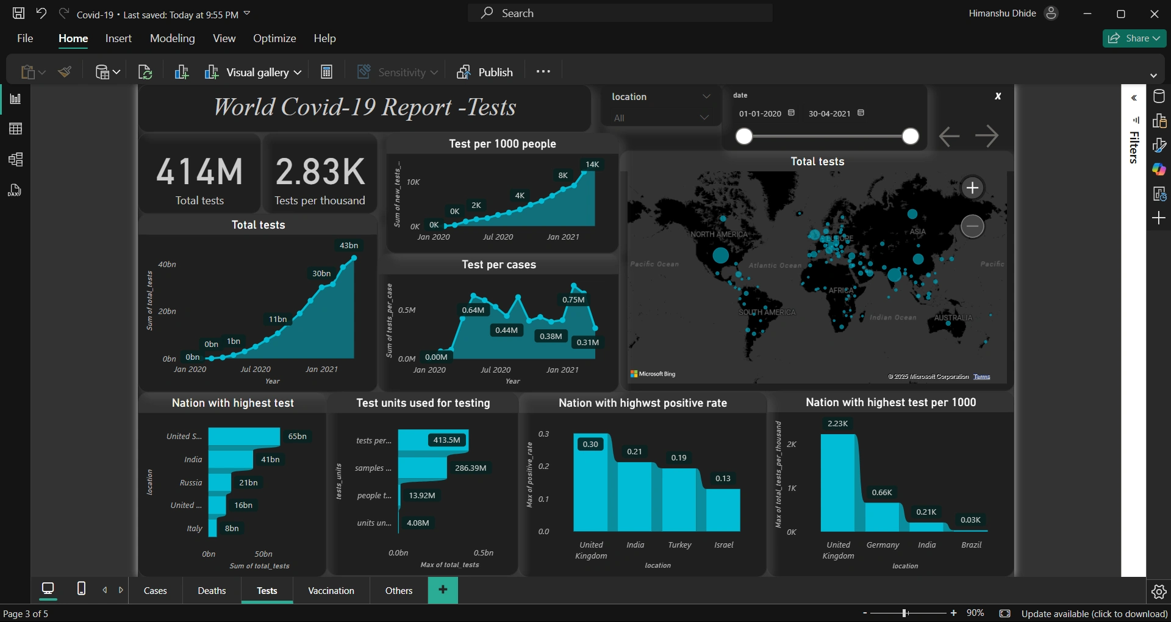The width and height of the screenshot is (1171, 622).
Task: Close the slicer panel with X
Action: coord(998,96)
